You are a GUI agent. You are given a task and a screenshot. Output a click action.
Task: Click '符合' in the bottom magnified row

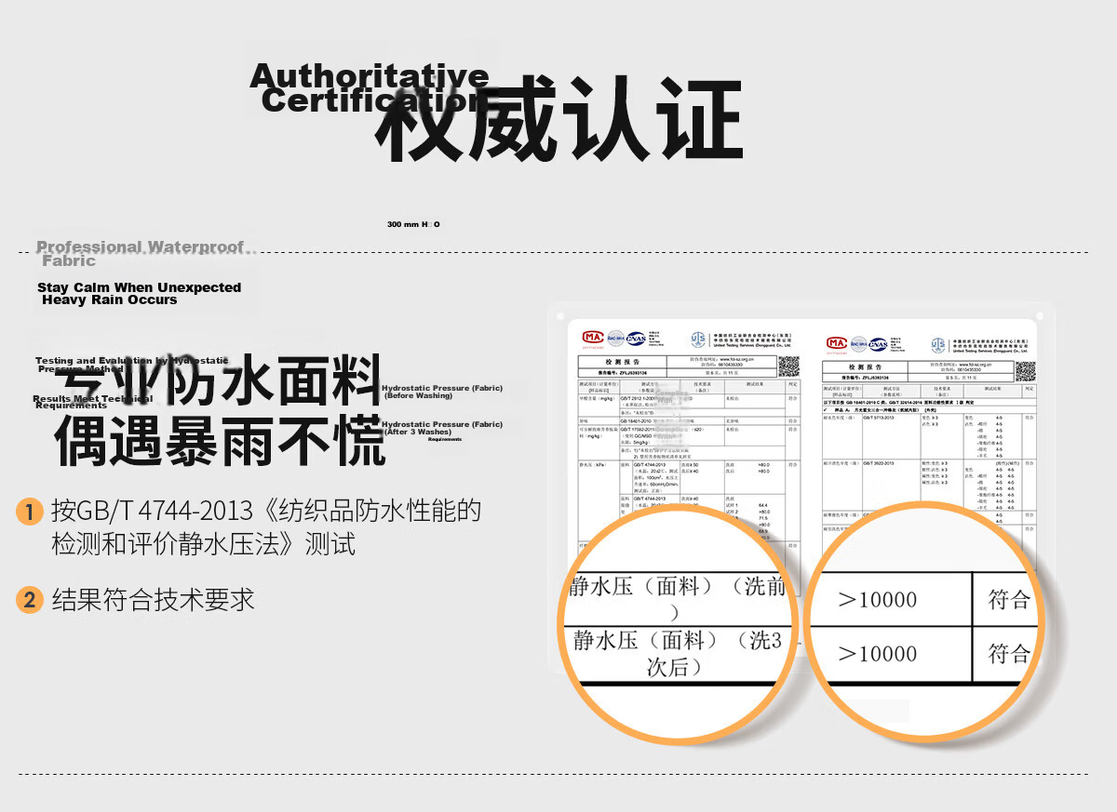[x=1009, y=654]
